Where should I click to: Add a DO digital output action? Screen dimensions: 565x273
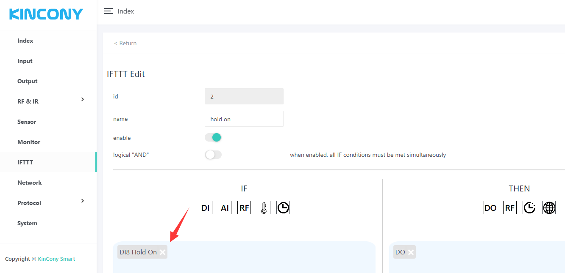tap(490, 208)
